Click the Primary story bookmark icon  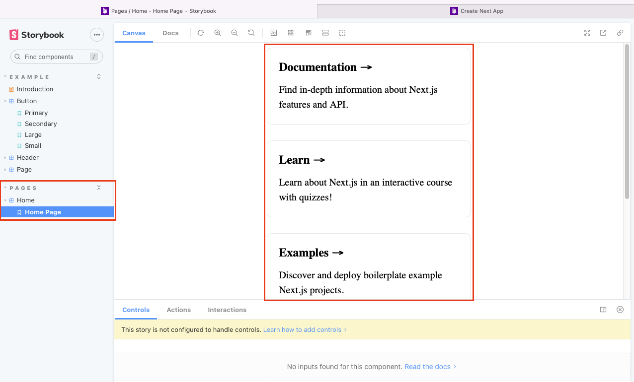point(19,113)
